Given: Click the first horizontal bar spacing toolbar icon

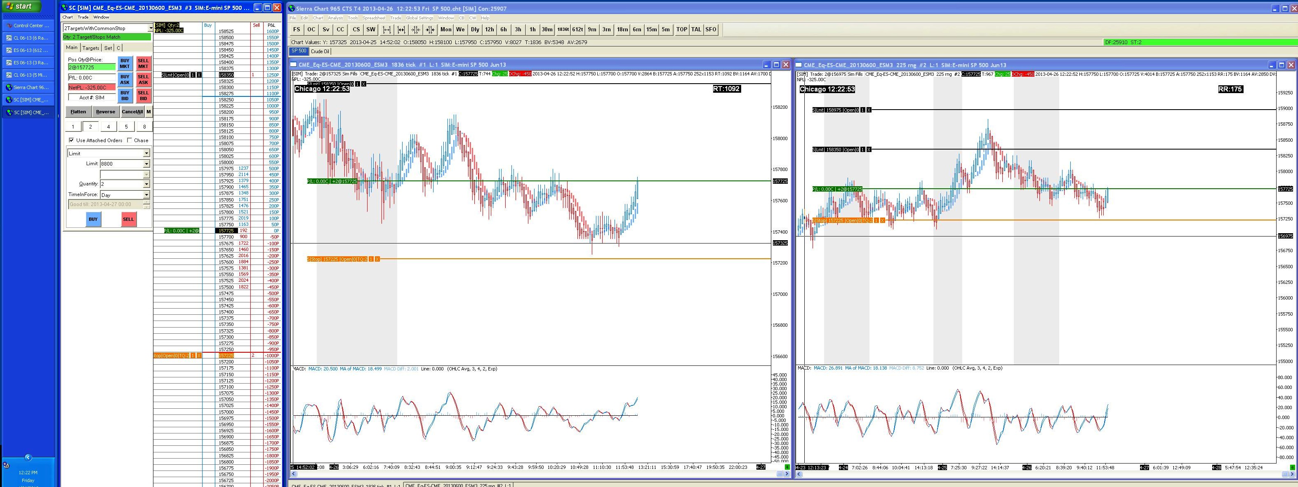Looking at the screenshot, I should [386, 30].
